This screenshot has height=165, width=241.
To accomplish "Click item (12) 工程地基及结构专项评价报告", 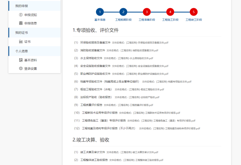I will point(109,128).
